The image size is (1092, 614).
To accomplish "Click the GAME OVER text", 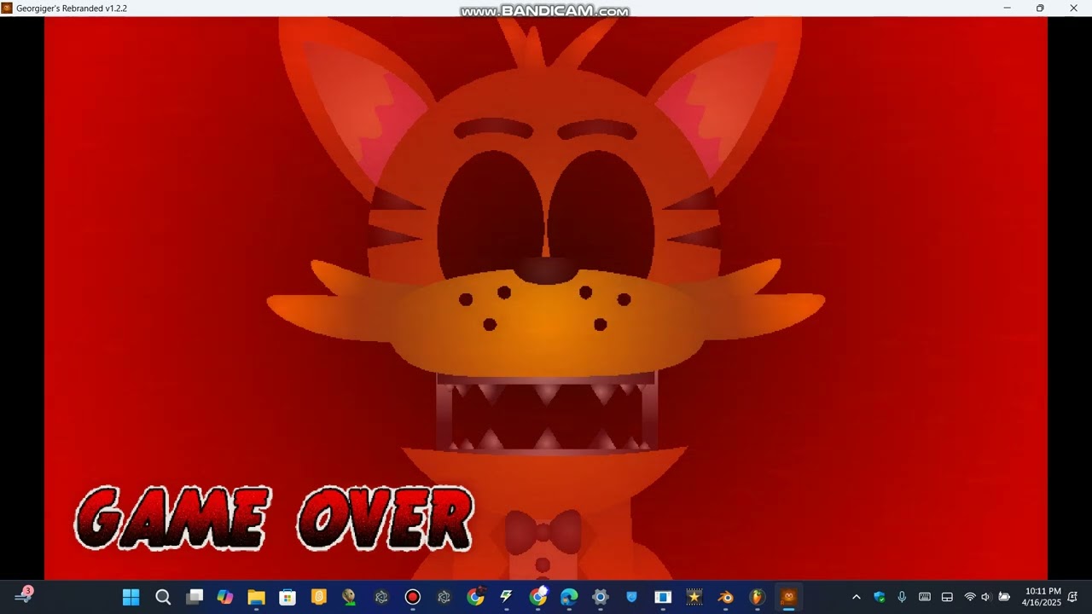I will (274, 518).
